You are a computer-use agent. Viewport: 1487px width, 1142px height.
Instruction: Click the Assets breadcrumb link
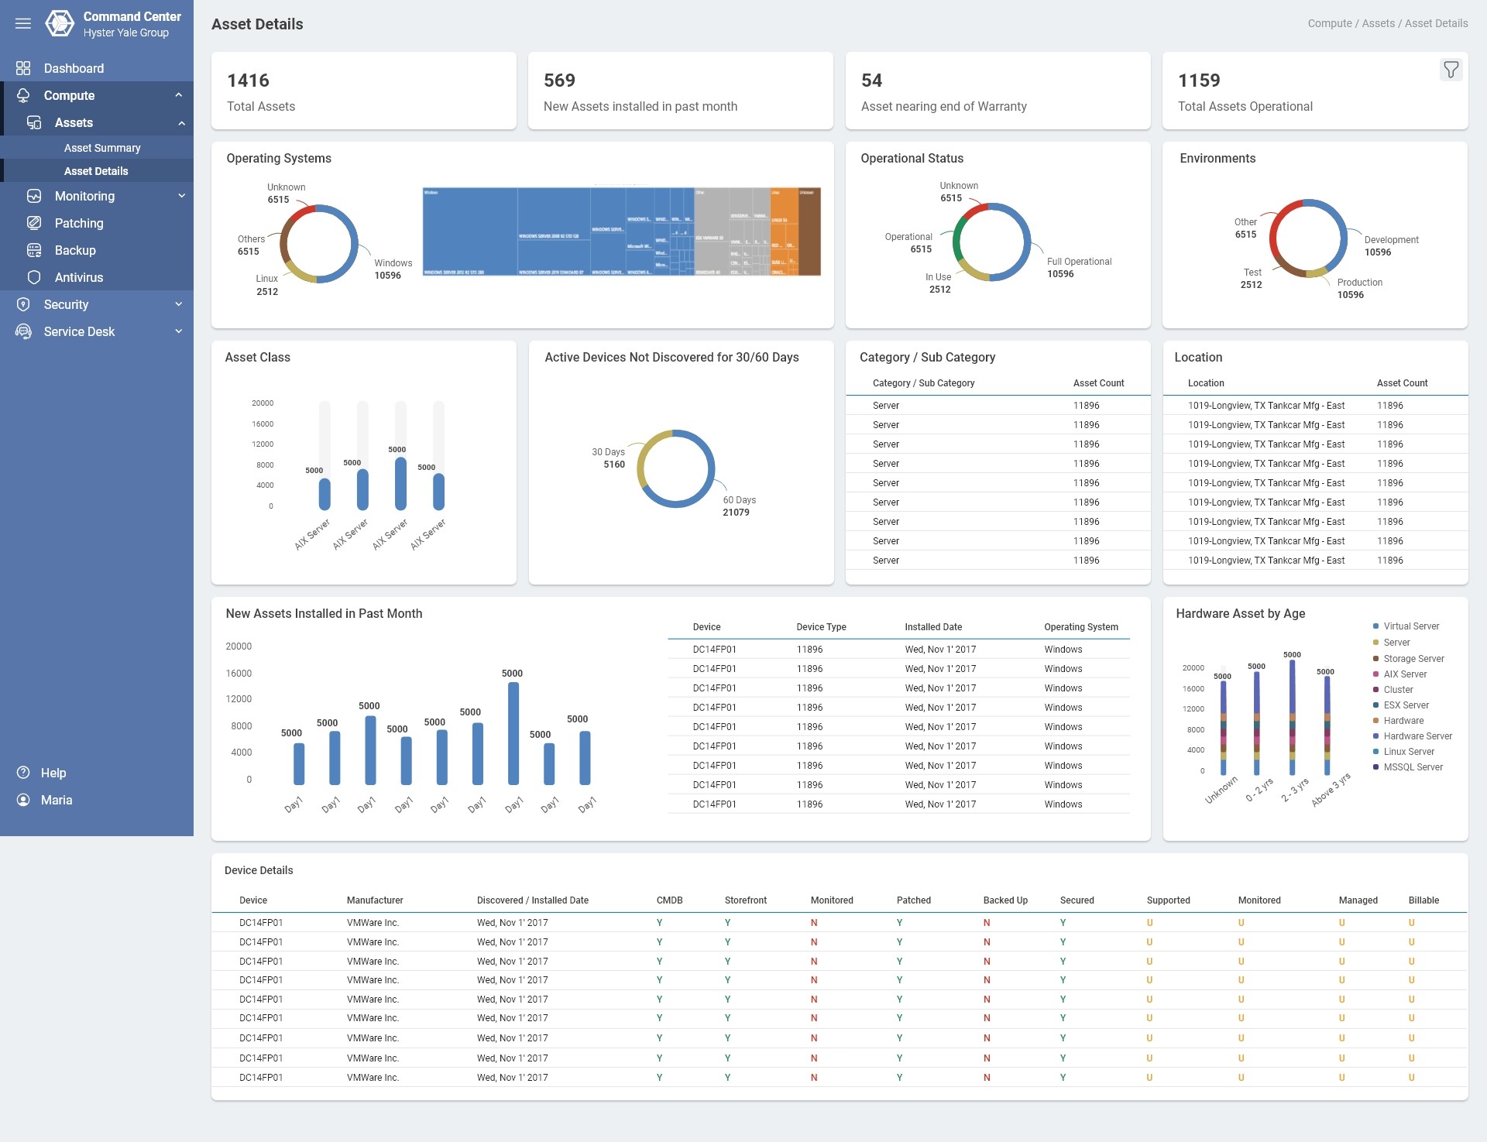point(1378,23)
